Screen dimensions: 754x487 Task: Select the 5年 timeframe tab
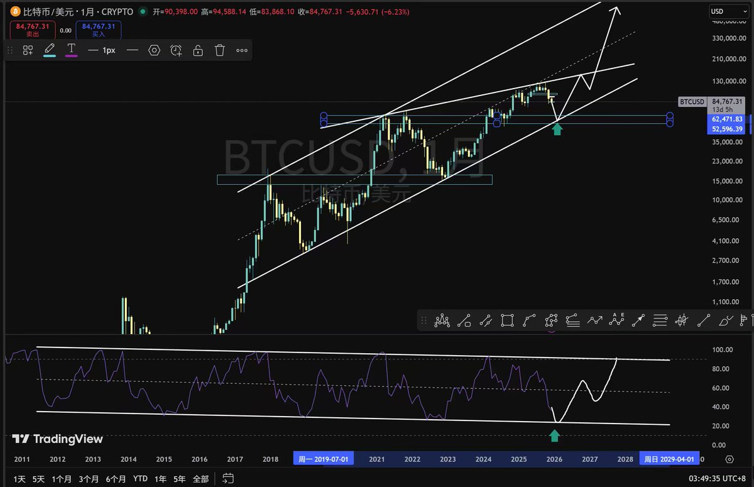tap(178, 478)
